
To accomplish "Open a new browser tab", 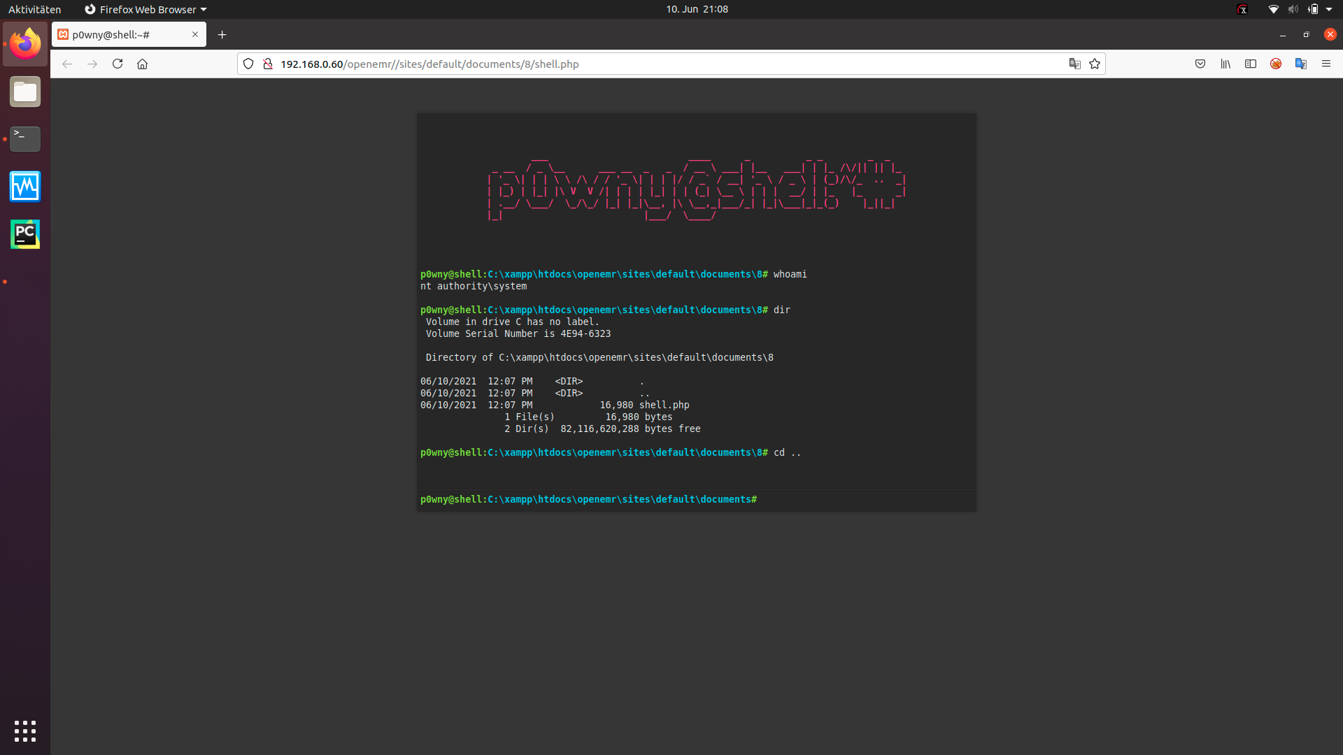I will click(222, 34).
